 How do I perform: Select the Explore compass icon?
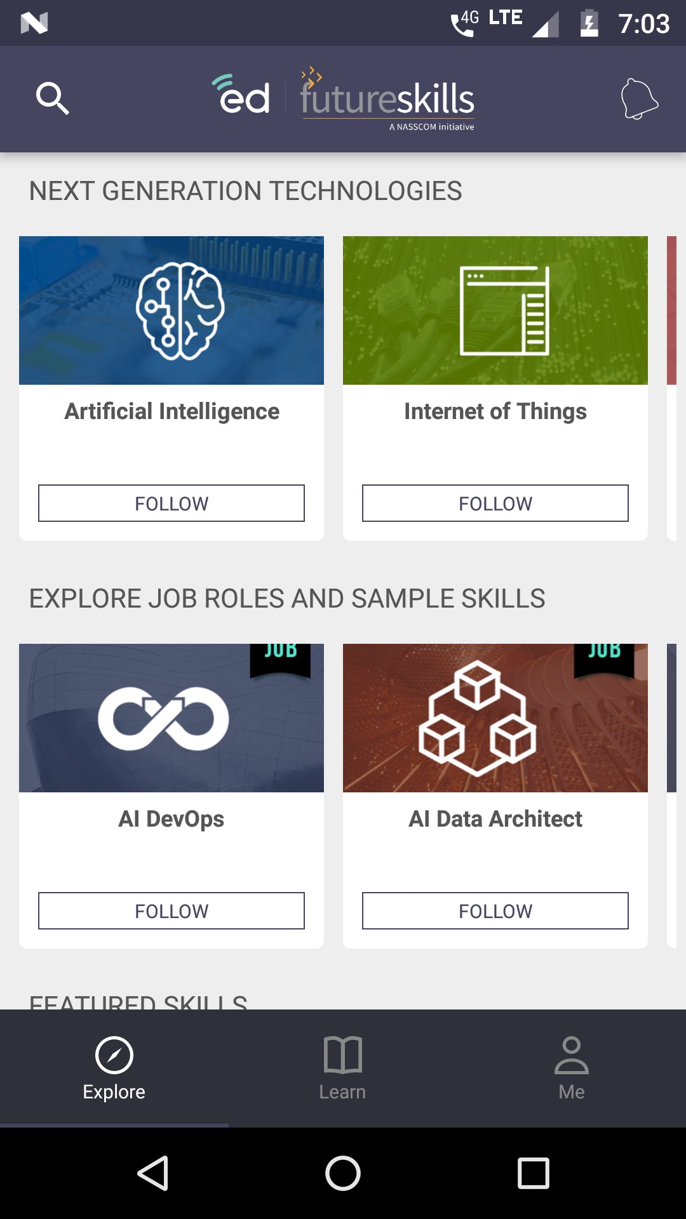pyautogui.click(x=114, y=1055)
